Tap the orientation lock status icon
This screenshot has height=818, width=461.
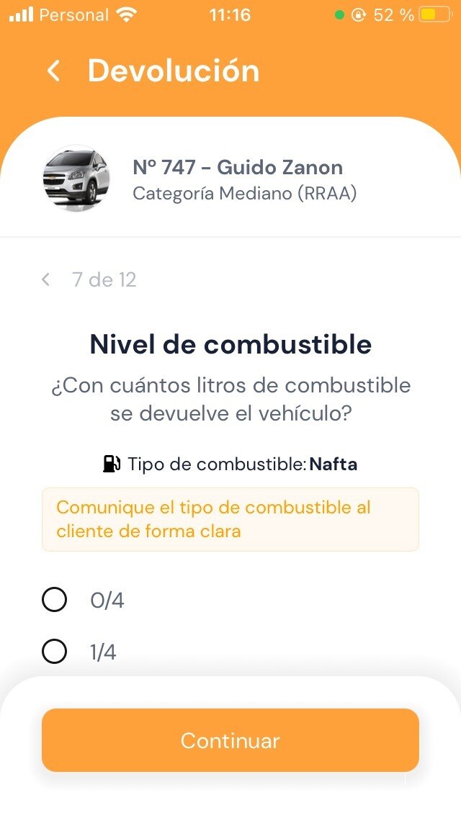(359, 14)
